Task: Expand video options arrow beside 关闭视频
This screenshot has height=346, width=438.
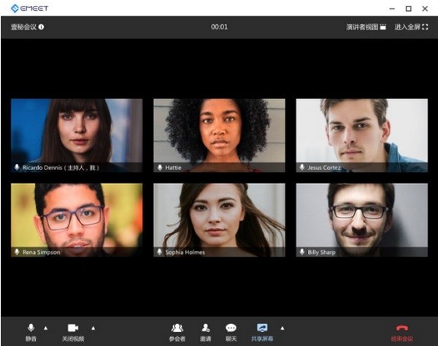Action: coord(93,328)
